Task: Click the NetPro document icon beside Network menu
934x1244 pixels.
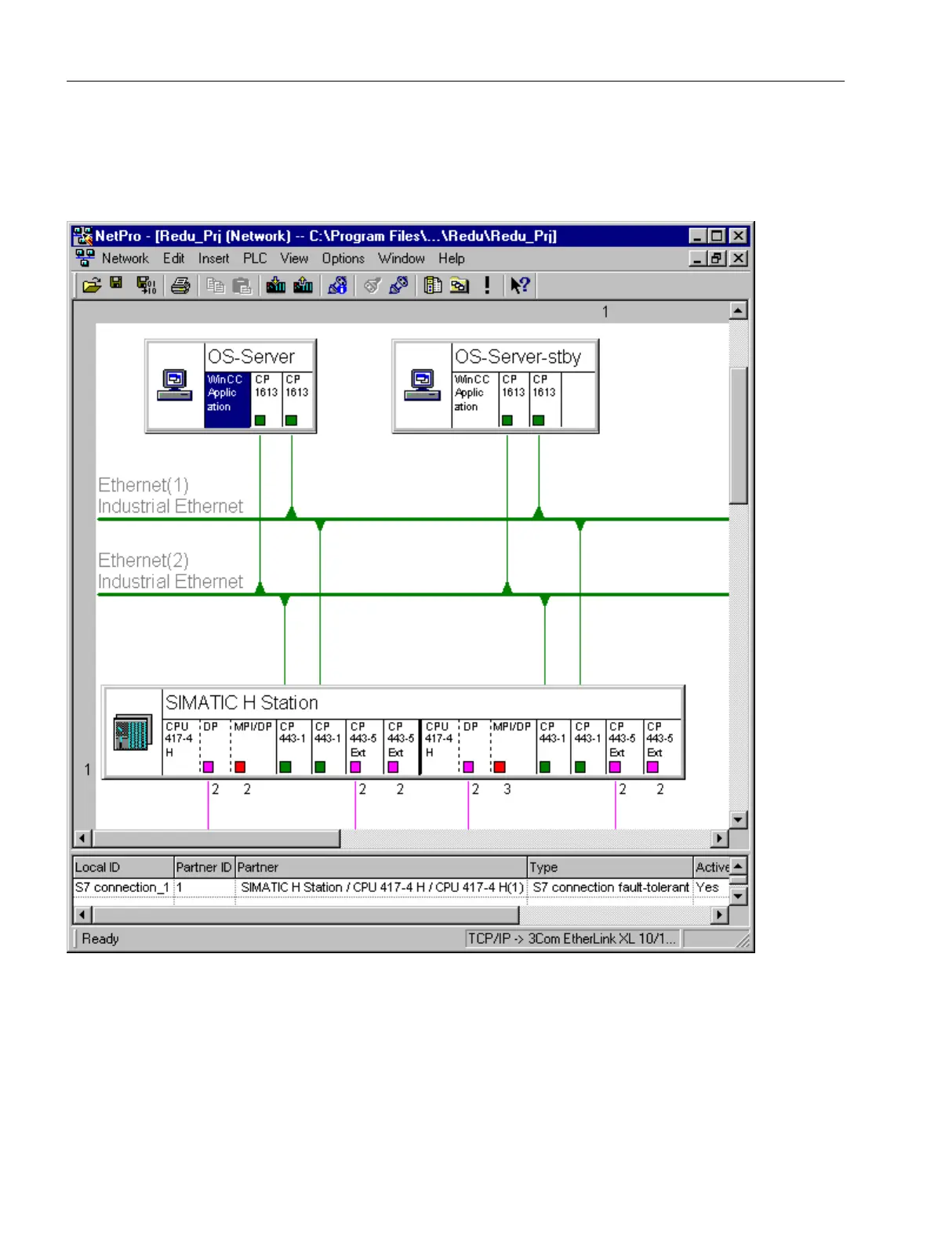Action: [85, 258]
